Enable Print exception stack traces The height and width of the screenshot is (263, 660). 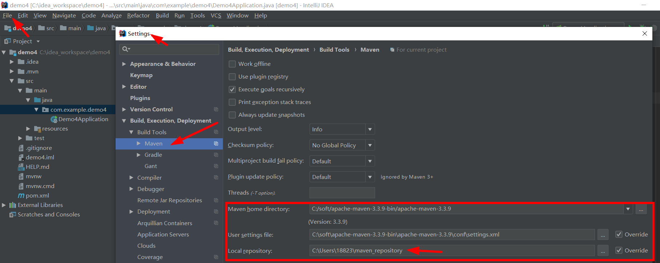232,102
